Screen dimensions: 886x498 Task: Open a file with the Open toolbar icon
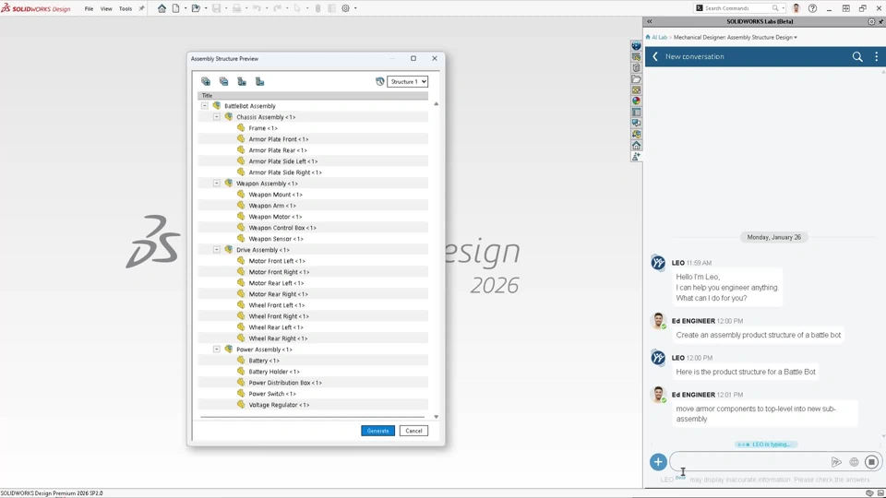point(196,8)
